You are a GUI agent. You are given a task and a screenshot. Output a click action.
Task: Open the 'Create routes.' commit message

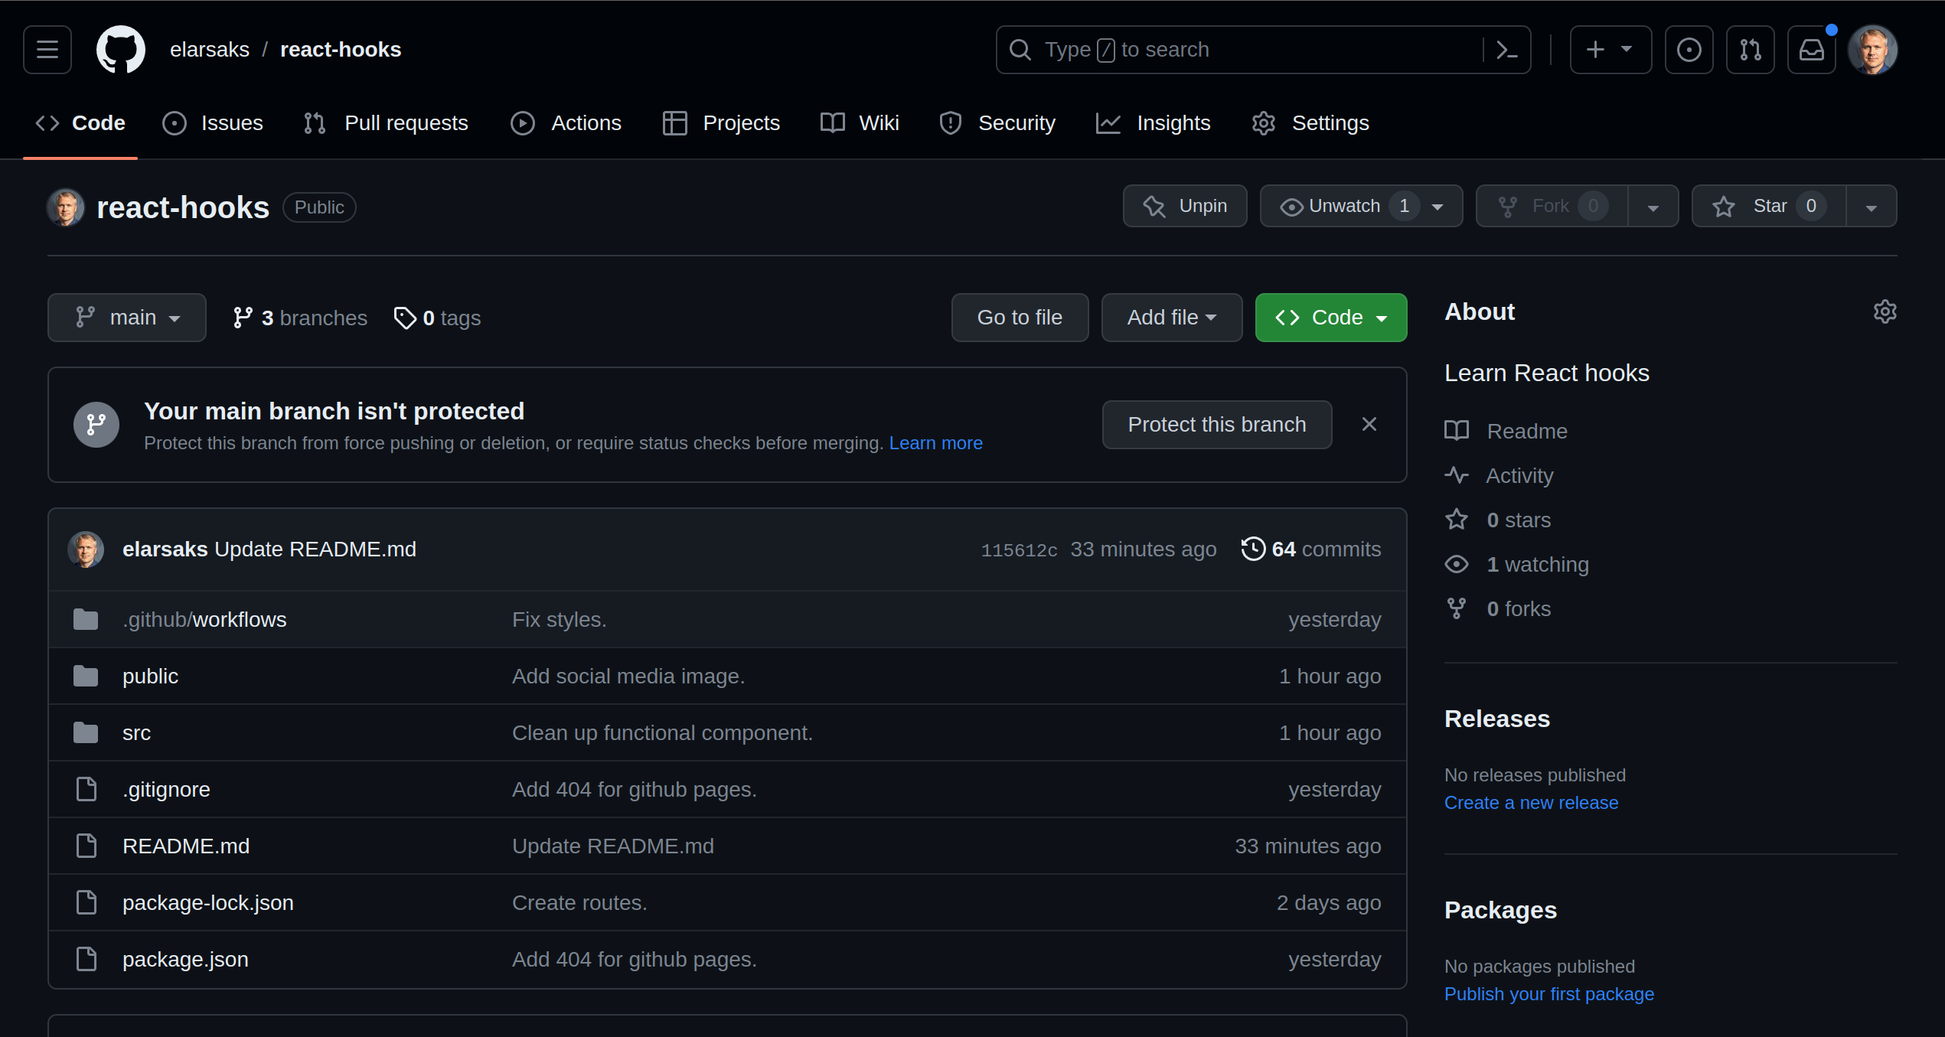tap(579, 902)
